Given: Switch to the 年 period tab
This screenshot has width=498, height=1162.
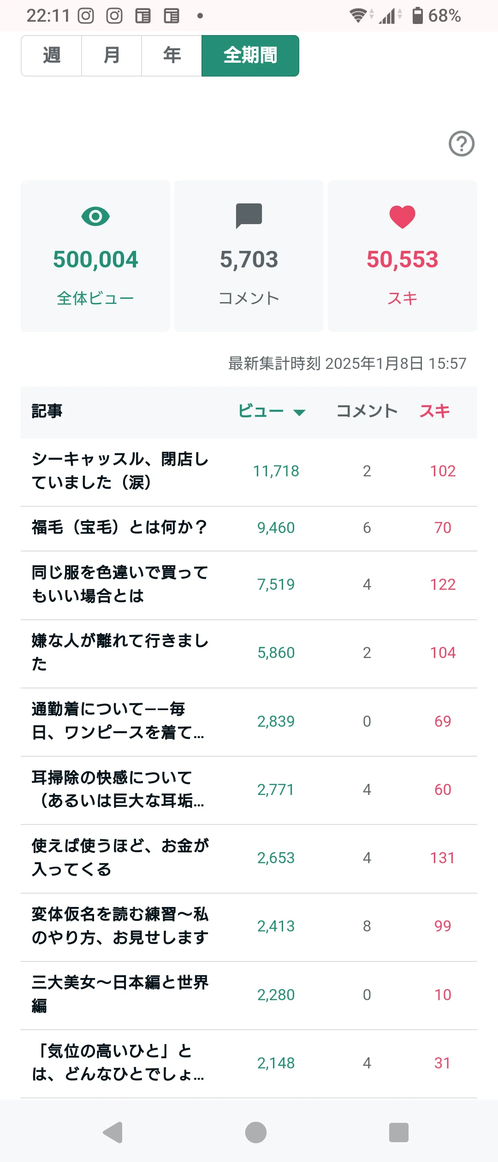Looking at the screenshot, I should (172, 56).
